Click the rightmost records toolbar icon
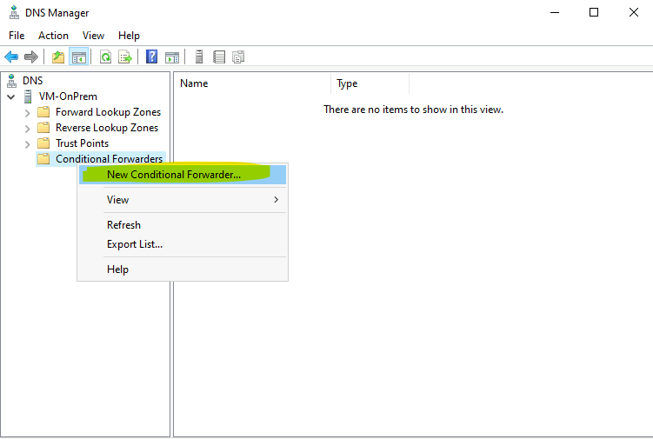653x439 pixels. click(x=238, y=57)
